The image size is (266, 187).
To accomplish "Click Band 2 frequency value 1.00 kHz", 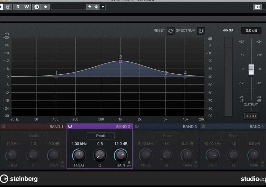I will pyautogui.click(x=79, y=144).
